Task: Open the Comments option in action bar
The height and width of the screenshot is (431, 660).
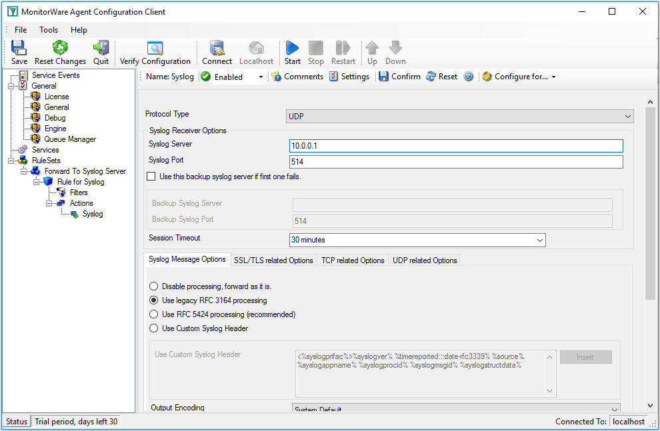Action: pyautogui.click(x=297, y=77)
